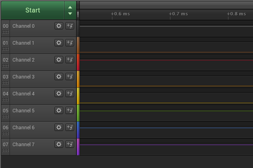Click the down arrow beside Start
253x168 pixels.
tap(70, 13)
